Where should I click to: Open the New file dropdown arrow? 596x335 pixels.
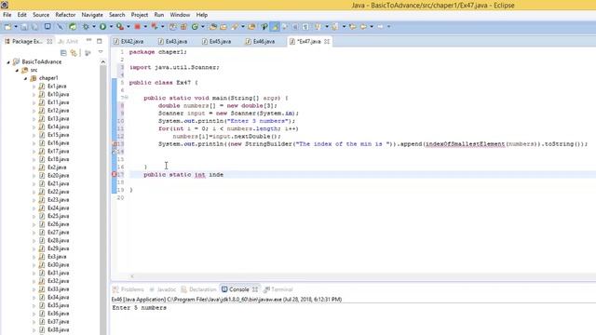coord(16,27)
